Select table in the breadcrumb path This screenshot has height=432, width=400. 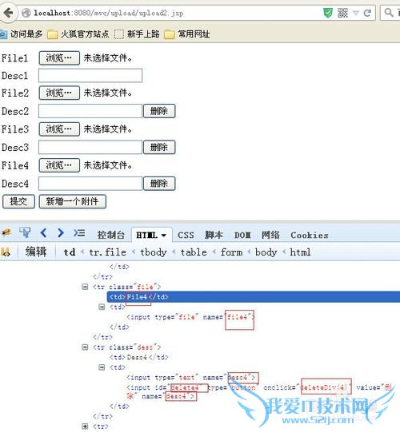coord(194,252)
